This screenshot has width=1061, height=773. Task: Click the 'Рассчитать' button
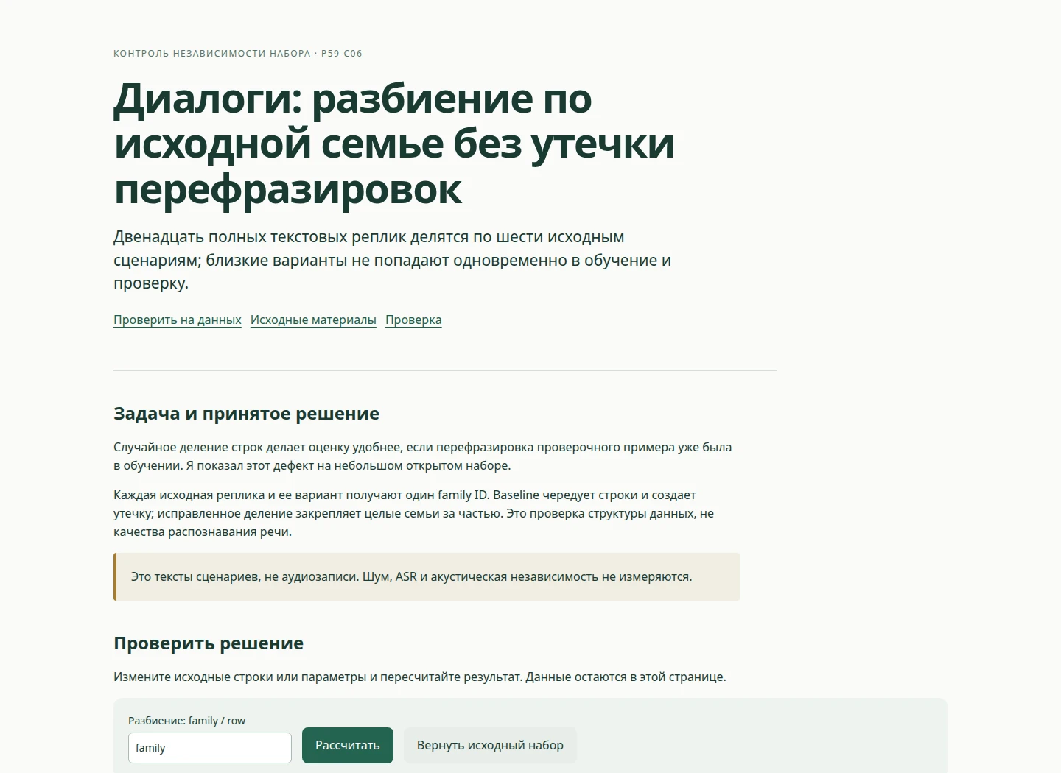348,745
